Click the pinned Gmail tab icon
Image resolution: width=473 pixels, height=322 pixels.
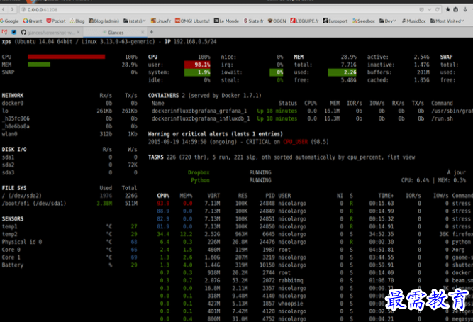(5, 33)
